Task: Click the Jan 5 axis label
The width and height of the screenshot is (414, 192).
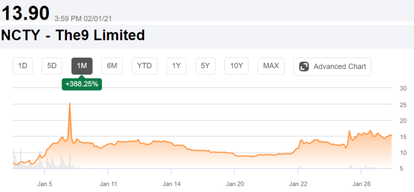Action: click(x=45, y=183)
